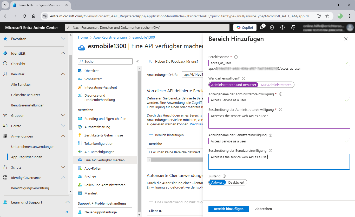Viewport: 355px width, 217px height.
Task: Select Administratoren und Benutzer consent option
Action: tap(234, 85)
